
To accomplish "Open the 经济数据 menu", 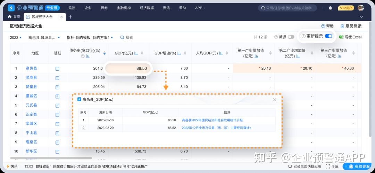I will click(147, 8).
